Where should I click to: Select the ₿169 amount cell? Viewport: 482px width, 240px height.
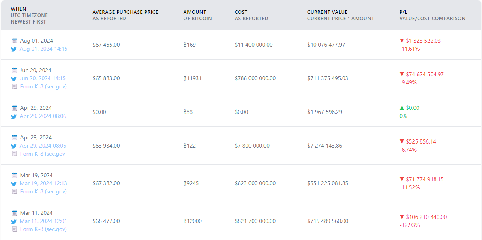190,45
